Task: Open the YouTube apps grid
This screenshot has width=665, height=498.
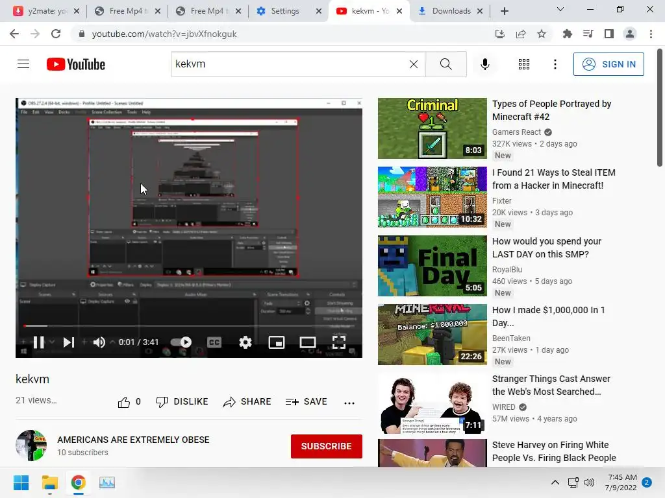Action: coord(524,64)
